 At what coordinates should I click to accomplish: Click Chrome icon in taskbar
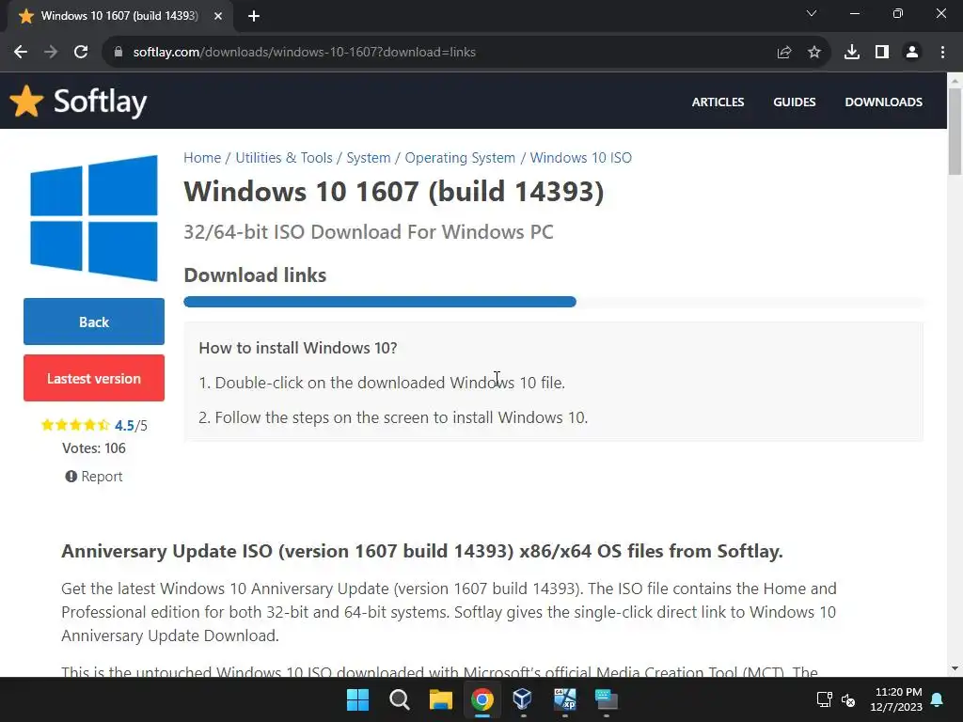[482, 699]
